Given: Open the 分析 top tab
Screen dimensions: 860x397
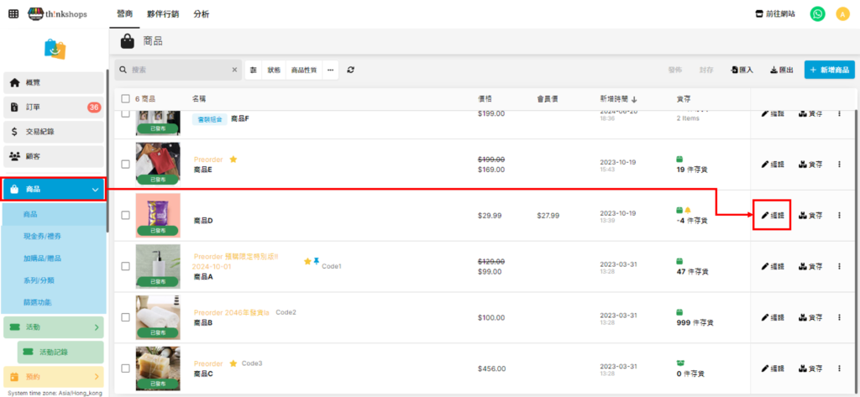Looking at the screenshot, I should 202,14.
